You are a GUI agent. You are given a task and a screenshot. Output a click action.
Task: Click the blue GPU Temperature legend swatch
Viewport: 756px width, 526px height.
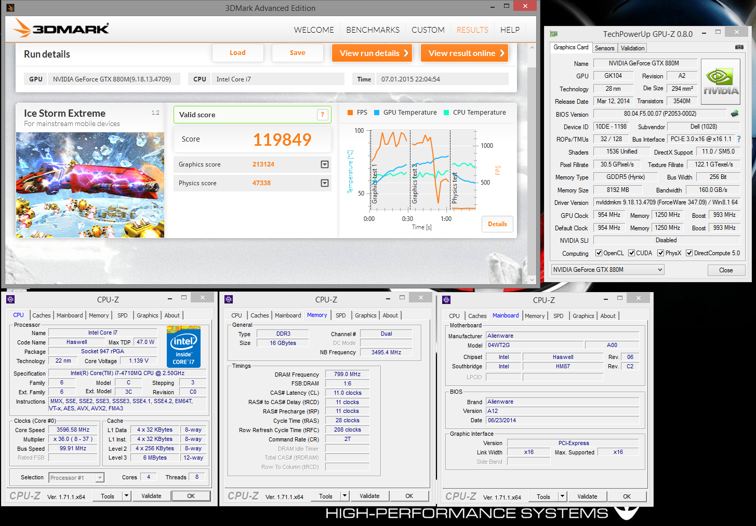(377, 113)
